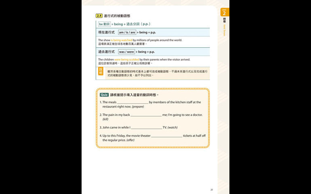
Task: Click the boxed 'was / were' label
Action: click(x=126, y=52)
